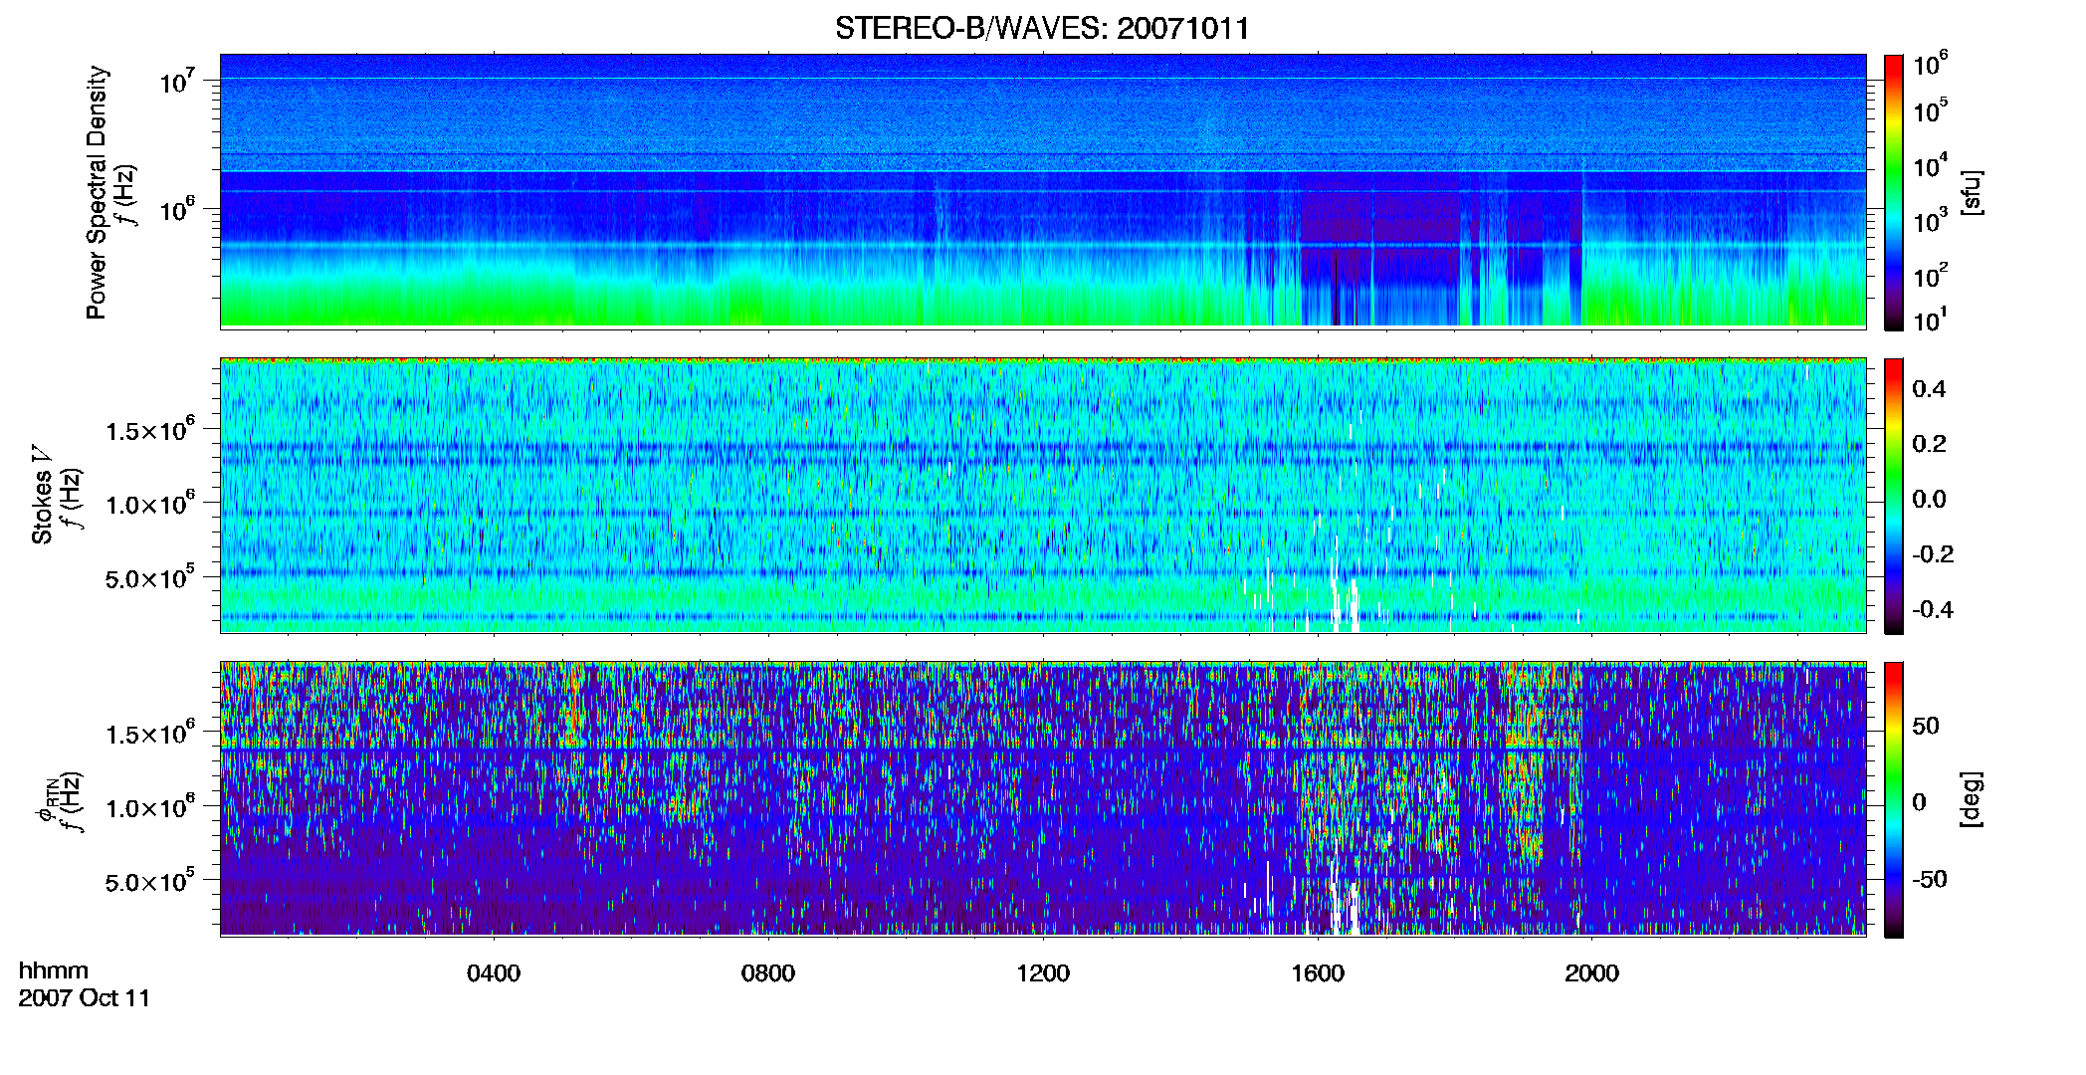Click the Power Spectral Density axis label
The height and width of the screenshot is (1075, 2086).
[97, 192]
